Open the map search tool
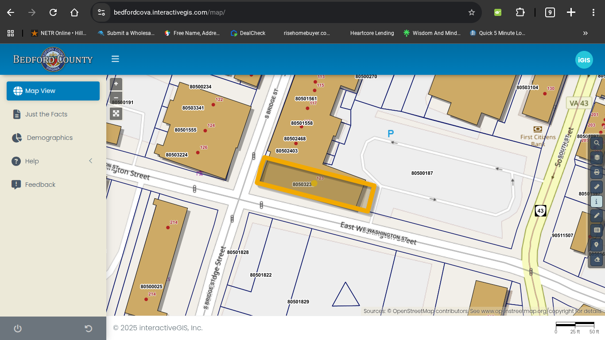 pyautogui.click(x=597, y=143)
